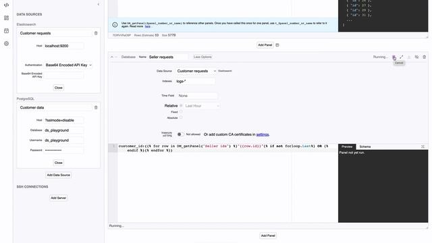Edit the localhost:9200 host field
Screen dimensions: 432x243
pos(63,46)
